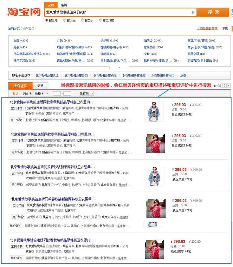Open the 北京爱情故事吧 link
This screenshot has width=233, height=267.
pyautogui.click(x=207, y=28)
